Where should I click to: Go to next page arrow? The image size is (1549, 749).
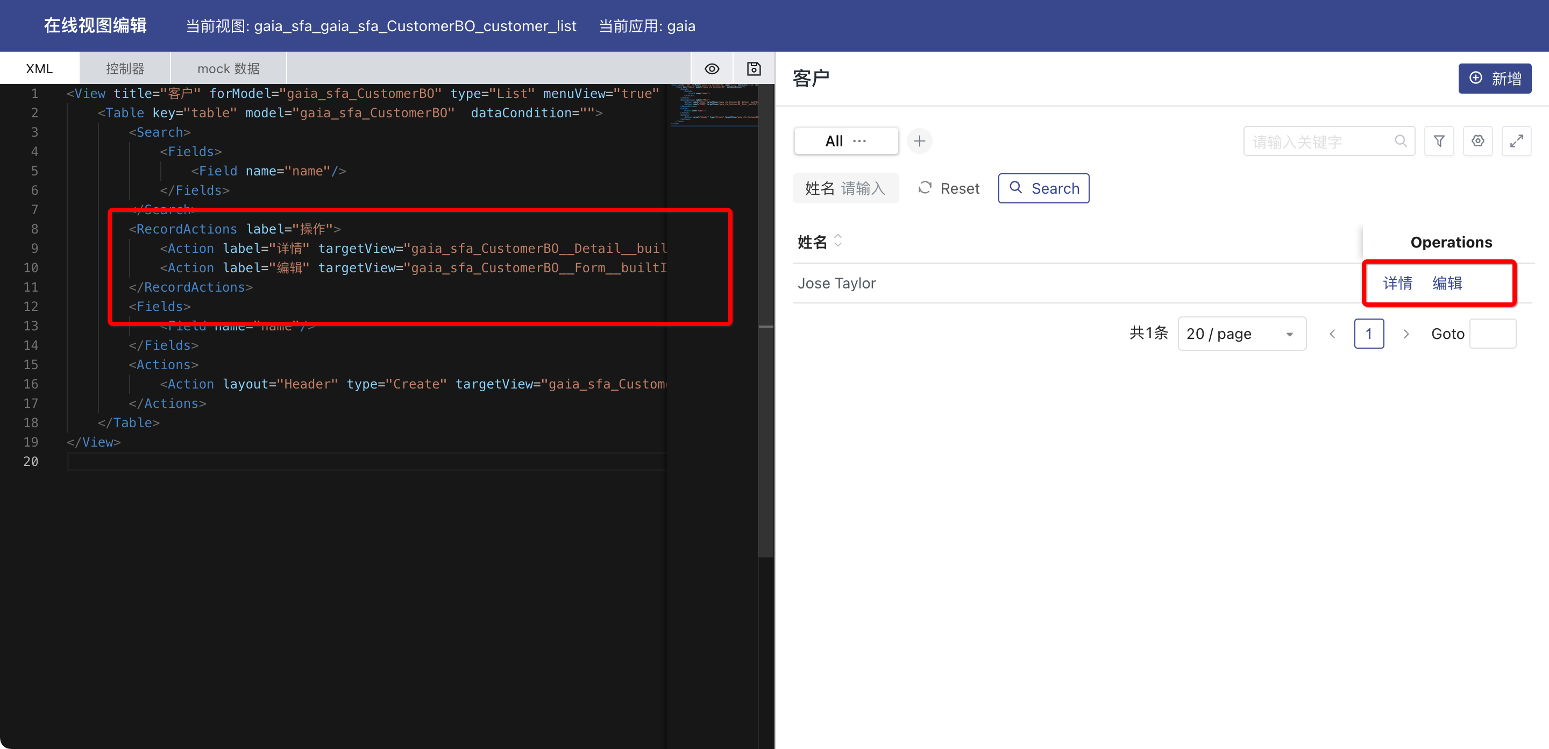tap(1406, 334)
